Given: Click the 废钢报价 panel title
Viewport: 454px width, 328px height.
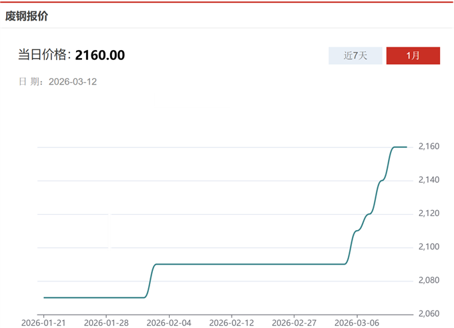Looking at the screenshot, I should coord(27,16).
